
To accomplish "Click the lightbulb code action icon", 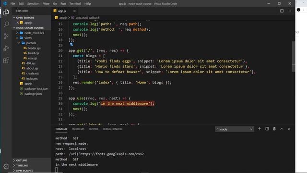I will [x=71, y=45].
